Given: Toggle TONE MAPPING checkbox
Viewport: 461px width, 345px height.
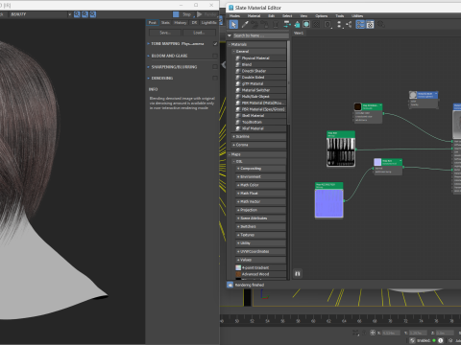Looking at the screenshot, I should point(215,44).
